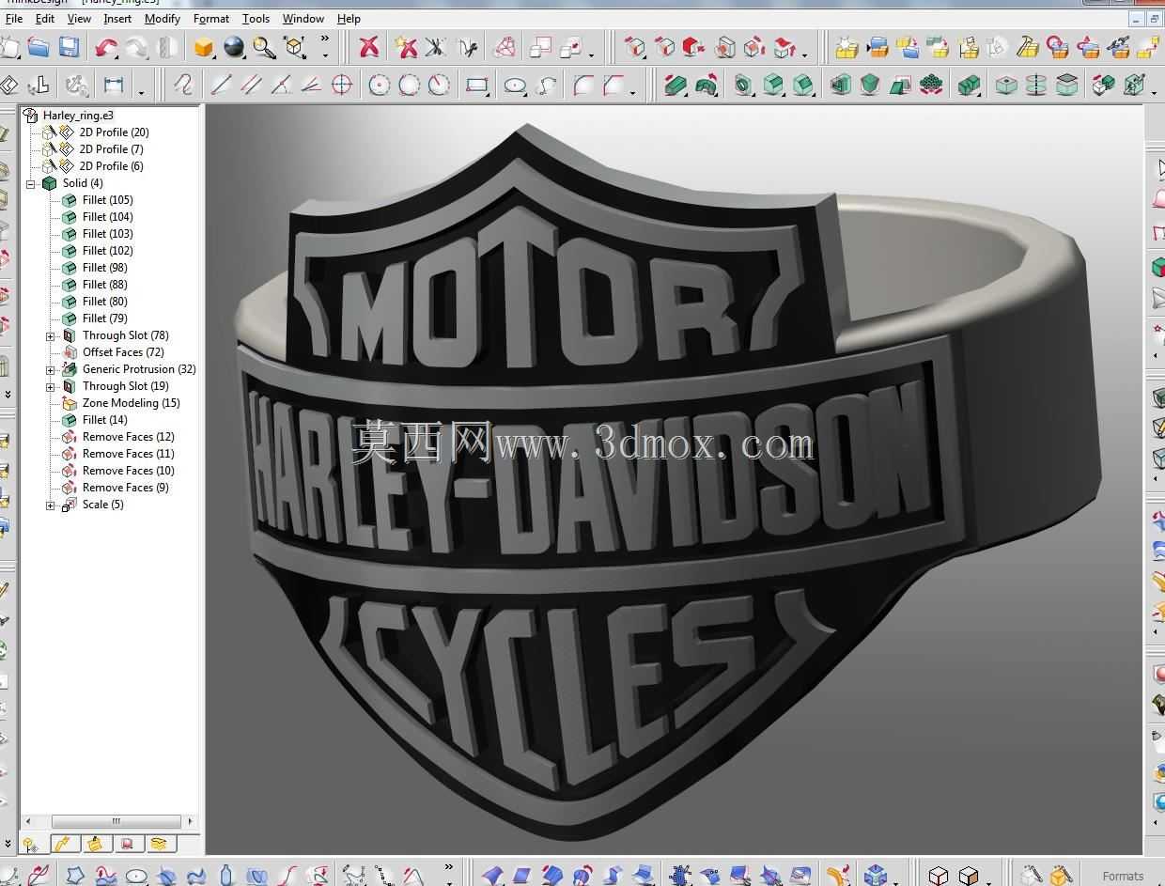Save the model with the floppy icon
The width and height of the screenshot is (1165, 886).
[x=69, y=47]
